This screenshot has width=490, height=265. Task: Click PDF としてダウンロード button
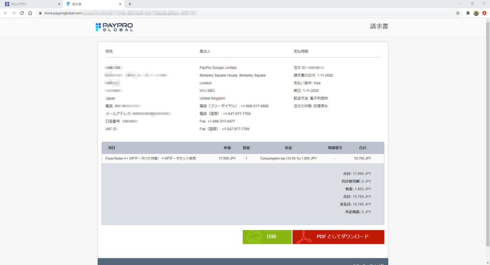coord(338,237)
